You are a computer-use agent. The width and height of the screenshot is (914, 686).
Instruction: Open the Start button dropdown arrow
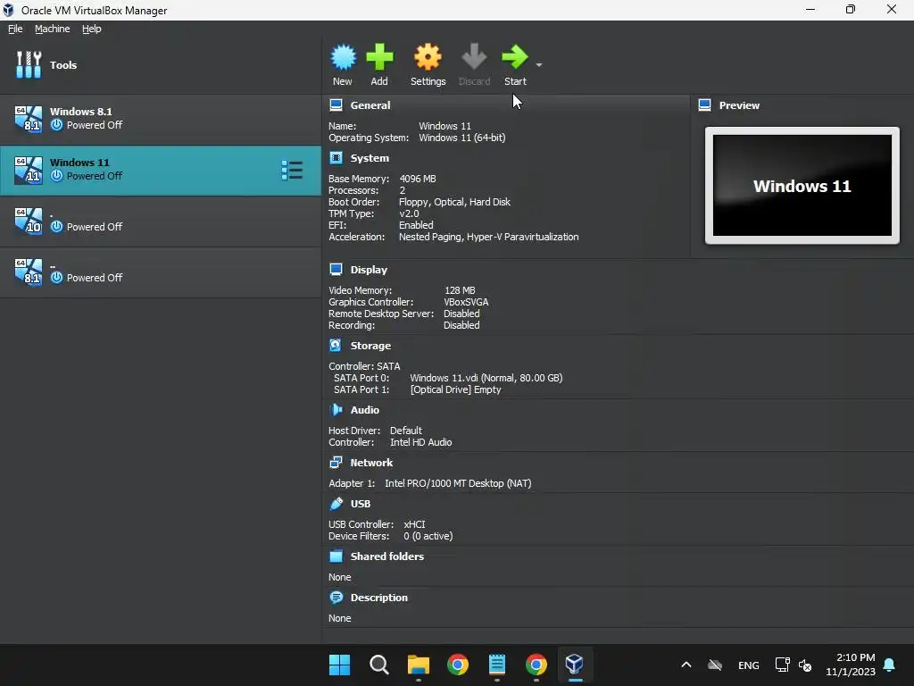539,64
